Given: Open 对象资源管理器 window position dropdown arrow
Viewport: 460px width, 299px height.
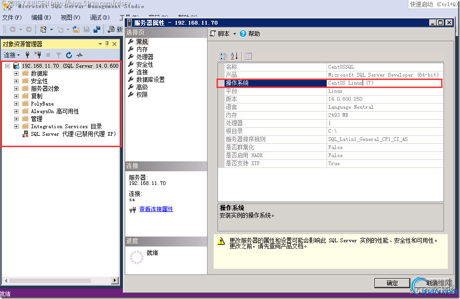Looking at the screenshot, I should coord(100,44).
